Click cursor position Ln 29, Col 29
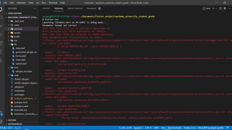This screenshot has height=130, width=232. point(125,128)
